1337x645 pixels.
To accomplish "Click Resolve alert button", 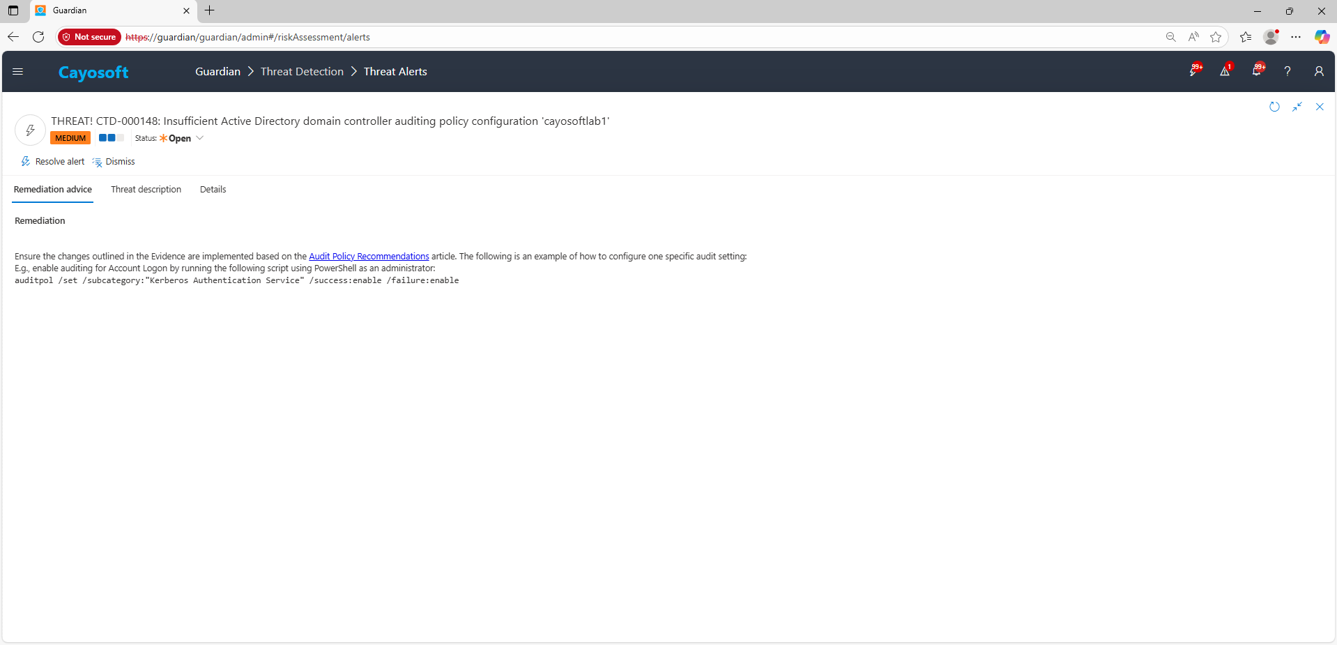I will click(53, 162).
